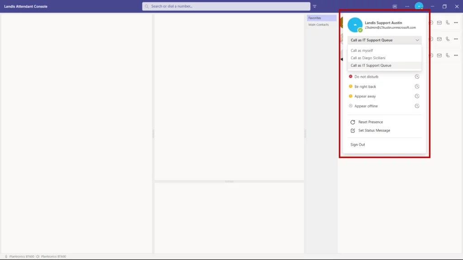Set presence to Appear away

click(x=365, y=96)
